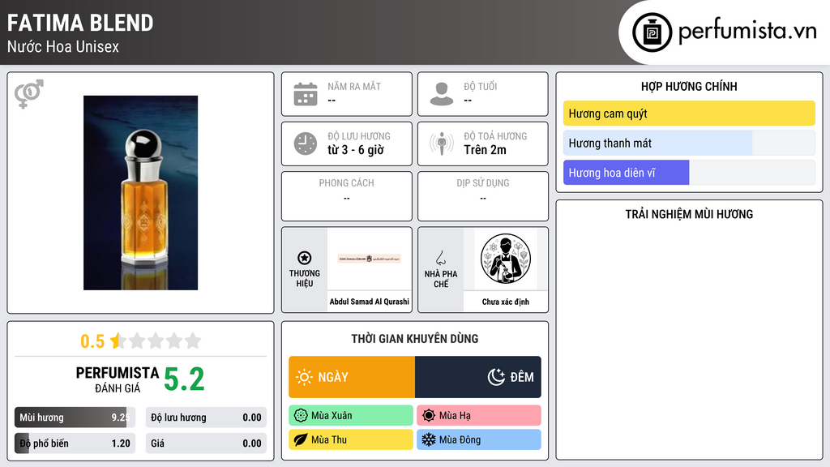Click the sillage icon for Độ toả hương
The width and height of the screenshot is (830, 467).
coord(442,144)
